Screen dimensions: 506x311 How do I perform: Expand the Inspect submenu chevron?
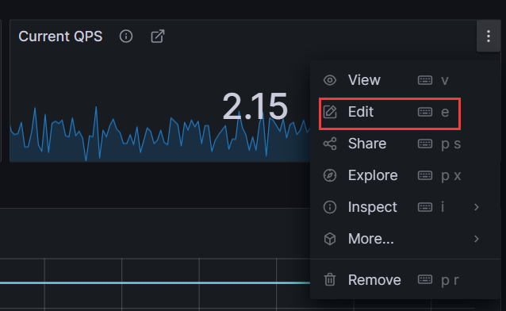tap(477, 207)
